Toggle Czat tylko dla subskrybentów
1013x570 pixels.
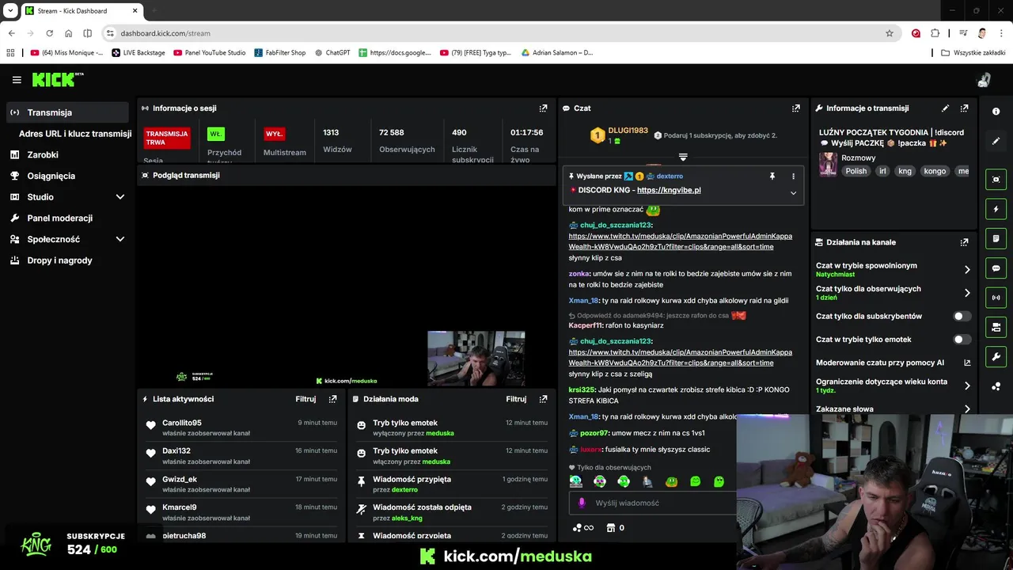click(962, 316)
